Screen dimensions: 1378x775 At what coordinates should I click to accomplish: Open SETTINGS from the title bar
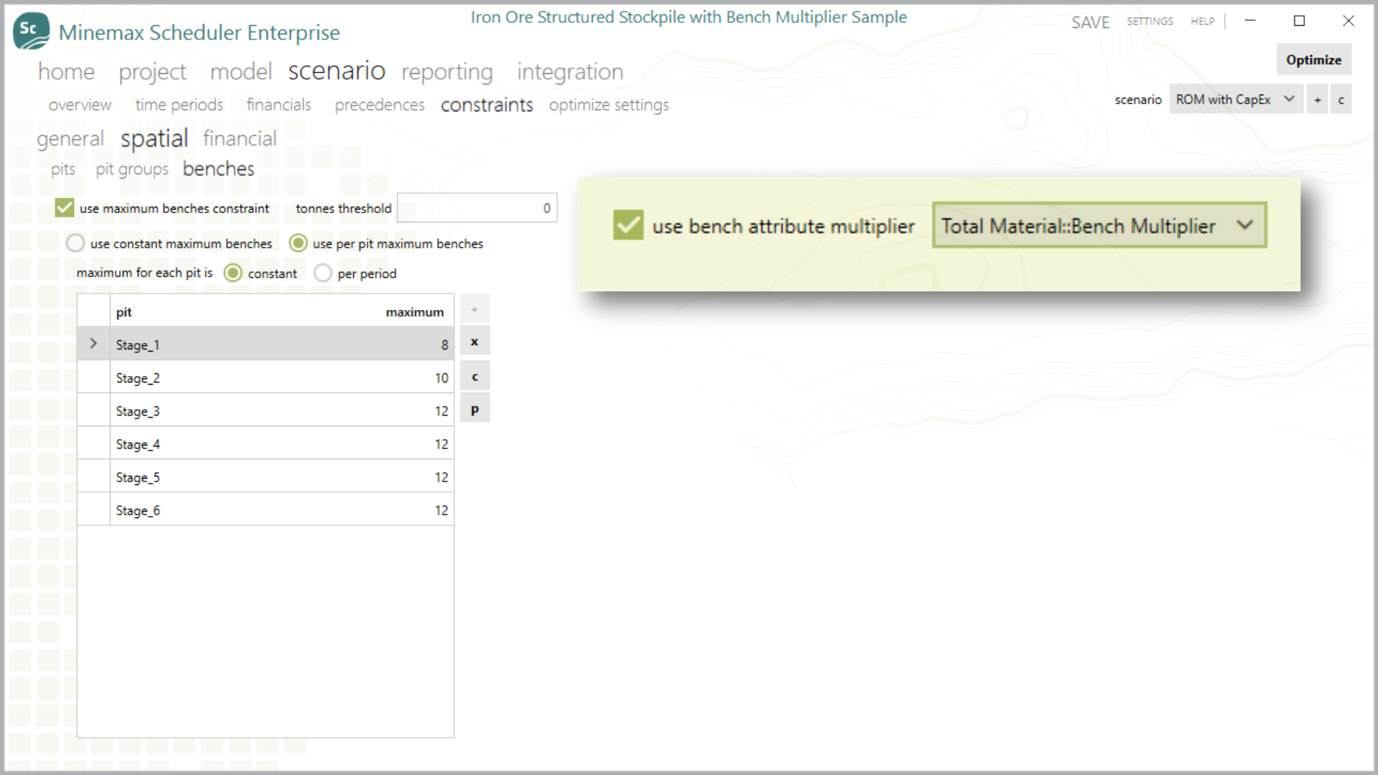point(1150,22)
